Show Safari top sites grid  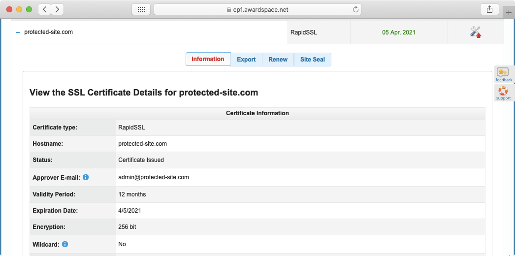click(141, 9)
